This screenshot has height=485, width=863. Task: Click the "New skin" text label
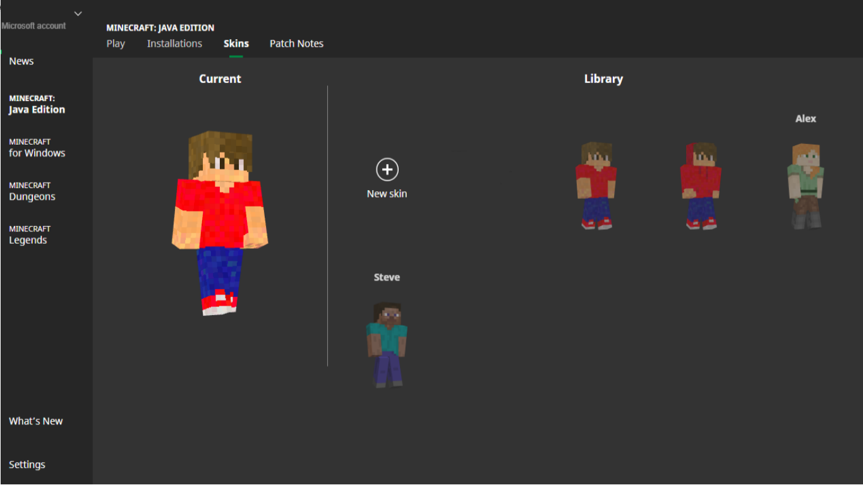(387, 194)
